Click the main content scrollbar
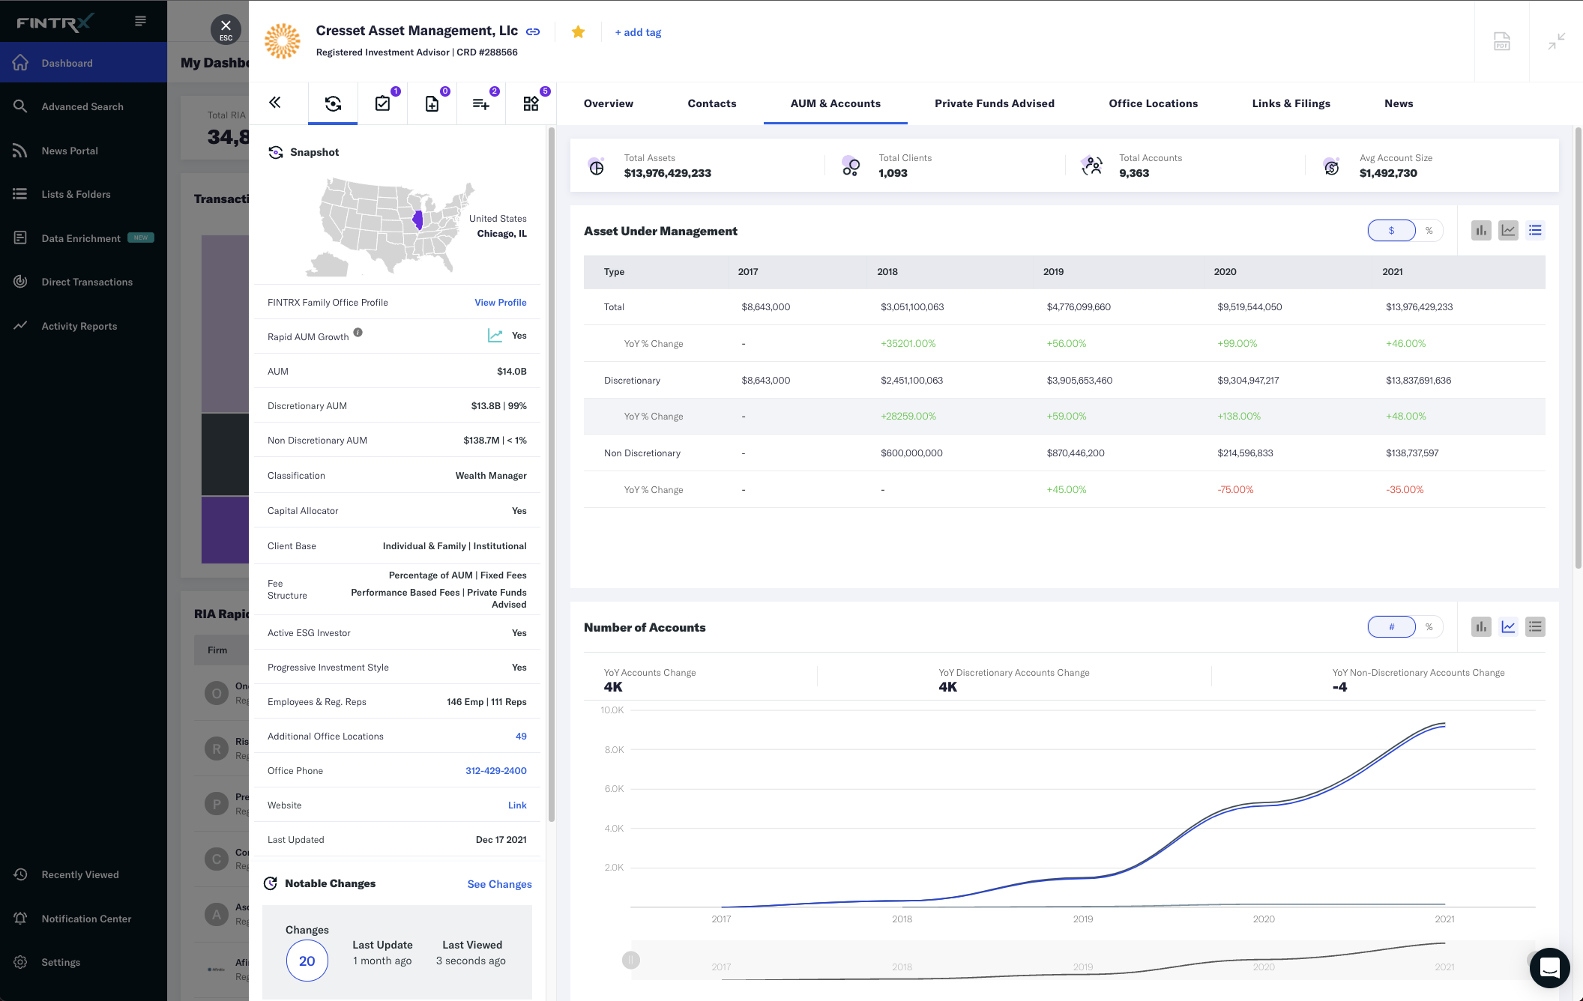The height and width of the screenshot is (1001, 1583). [1578, 348]
